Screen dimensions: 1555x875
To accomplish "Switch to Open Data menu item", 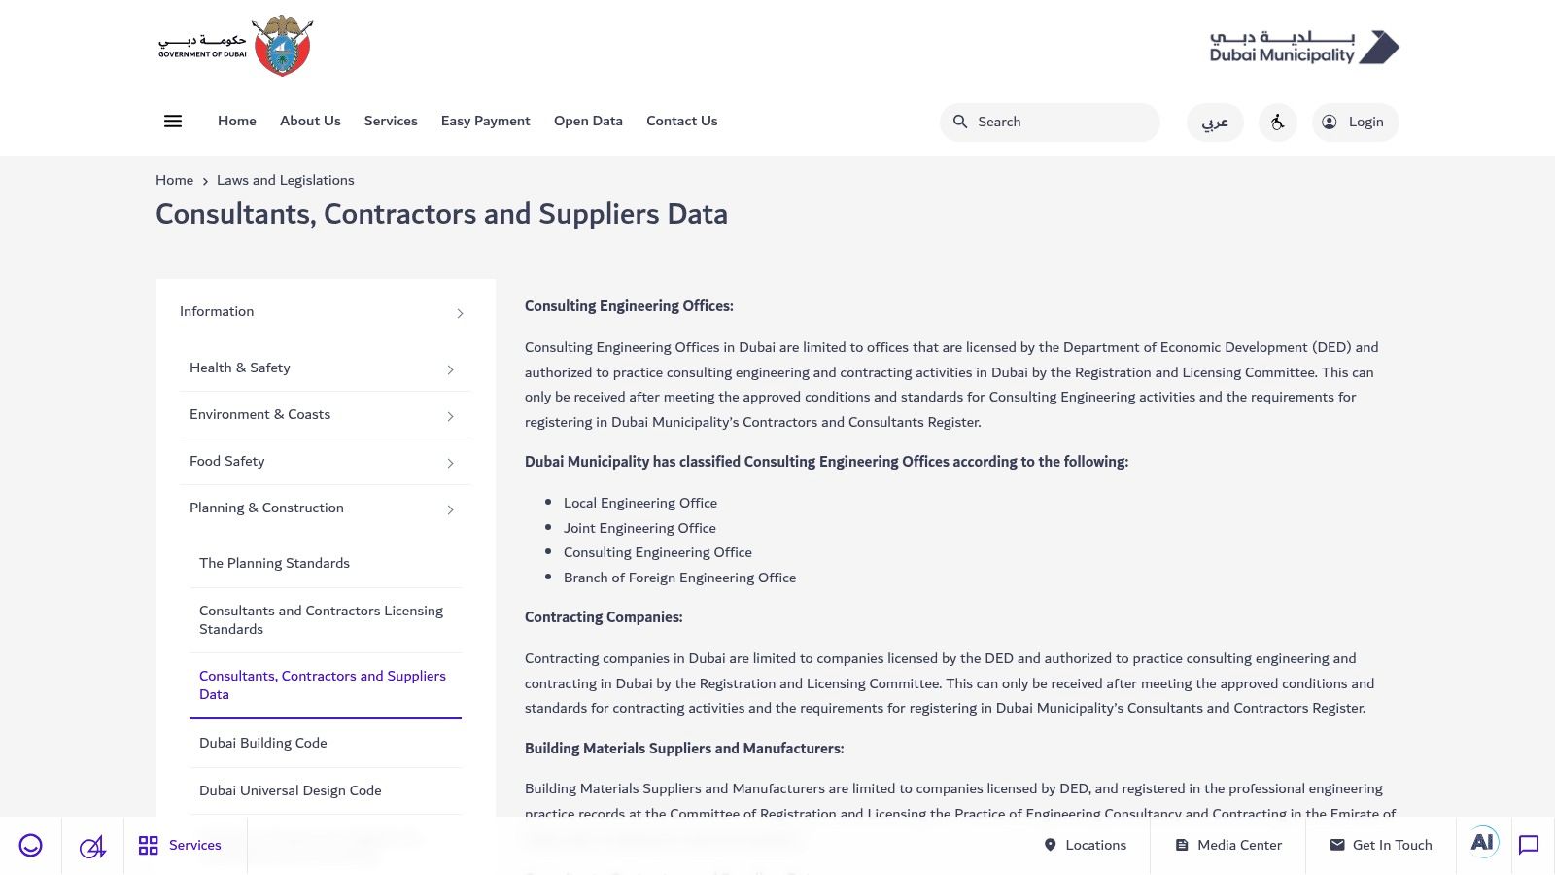I will pyautogui.click(x=588, y=121).
